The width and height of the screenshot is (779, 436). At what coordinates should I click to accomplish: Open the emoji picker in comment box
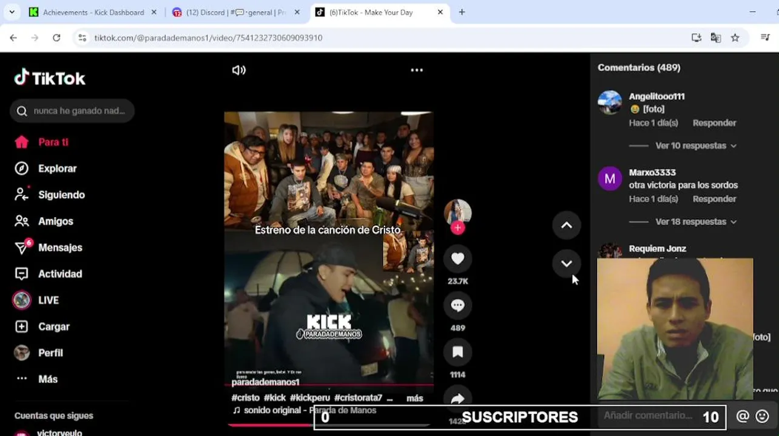(x=763, y=417)
